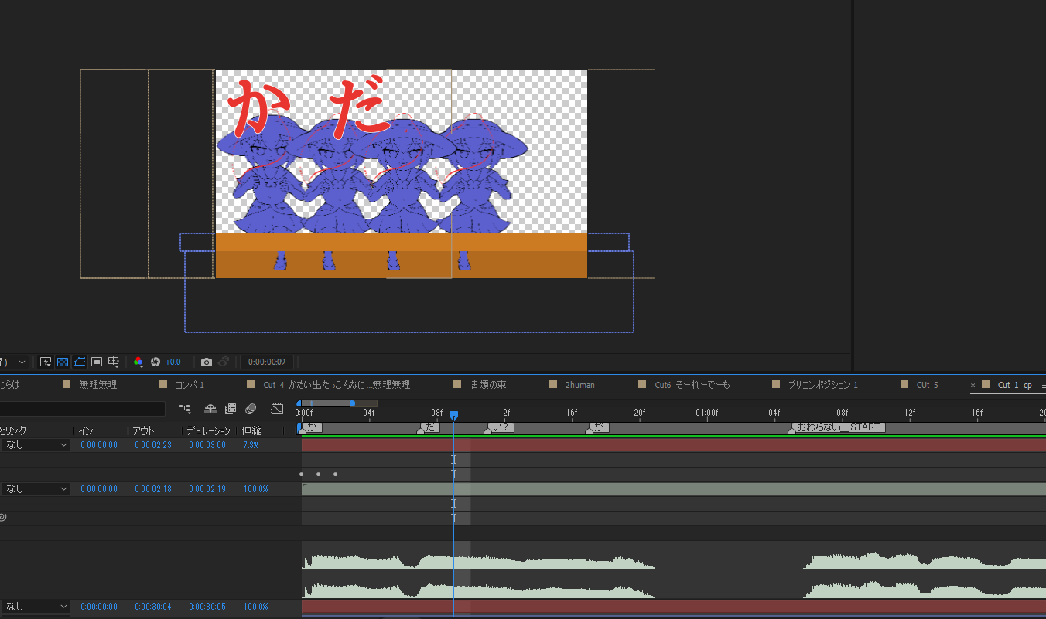This screenshot has height=619, width=1046.
Task: Click the first か timeline marker
Action: pyautogui.click(x=310, y=427)
